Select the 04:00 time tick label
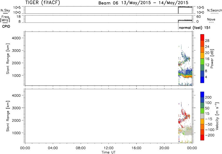 [53, 148]
